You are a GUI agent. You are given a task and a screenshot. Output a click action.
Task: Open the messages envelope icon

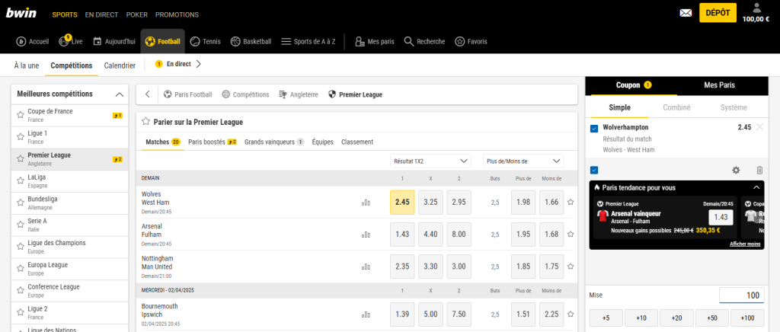[x=686, y=13]
